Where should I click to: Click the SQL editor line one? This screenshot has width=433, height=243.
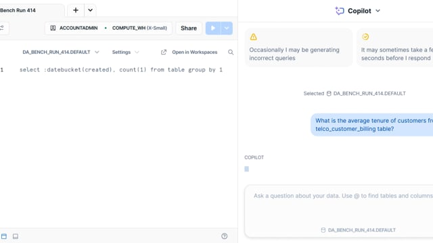click(120, 70)
